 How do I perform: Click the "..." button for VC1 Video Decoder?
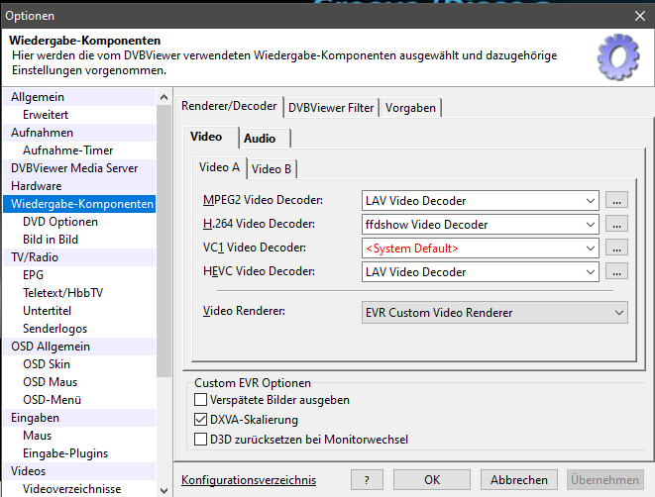617,248
